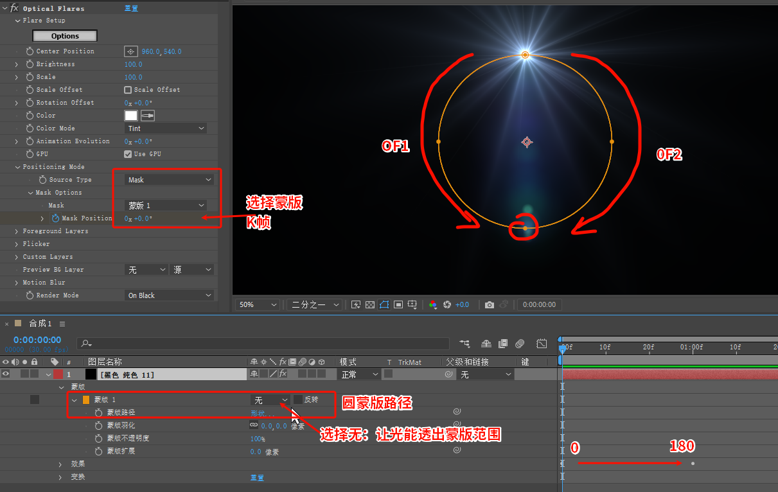Expand the 效果 group in timeline

click(61, 464)
